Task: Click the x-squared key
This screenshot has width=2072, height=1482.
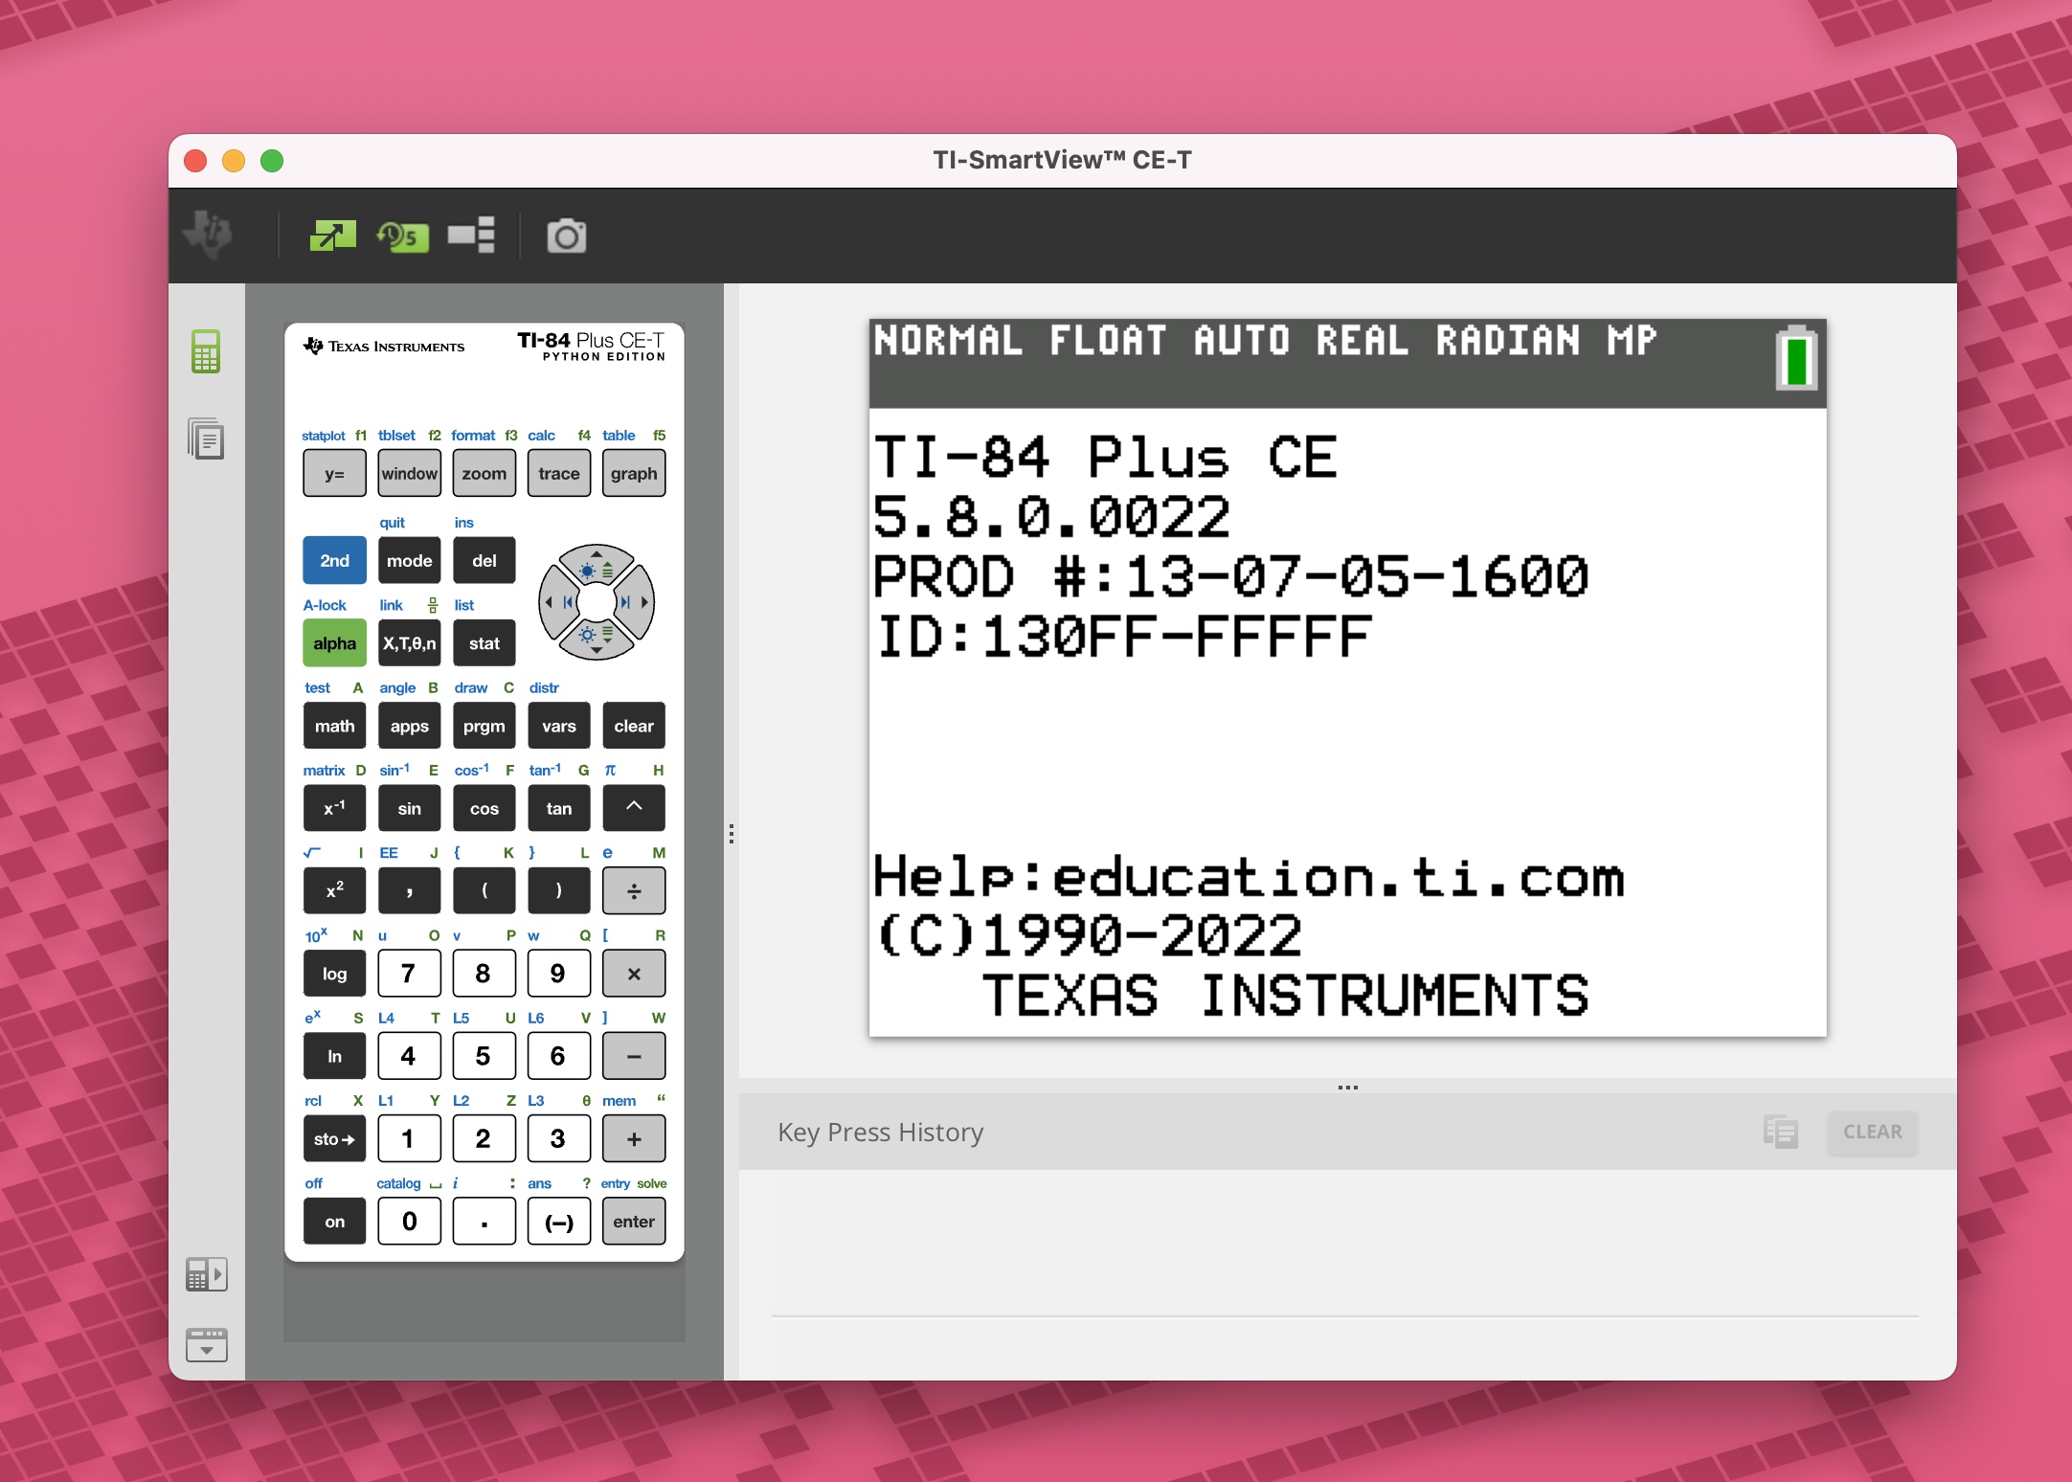Action: click(334, 890)
